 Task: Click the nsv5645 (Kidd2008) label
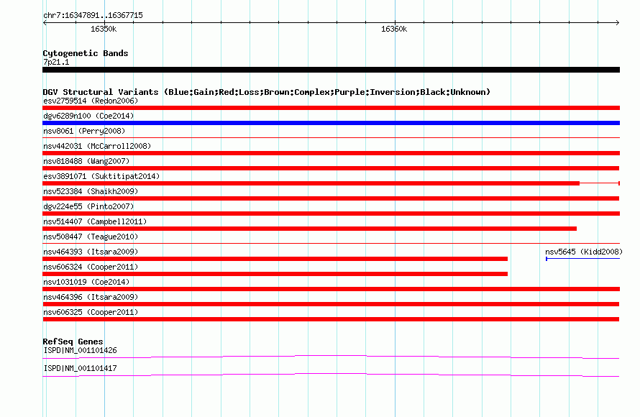[x=584, y=252]
